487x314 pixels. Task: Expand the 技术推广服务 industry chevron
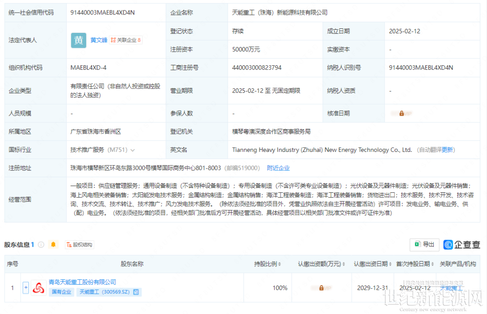[133, 150]
